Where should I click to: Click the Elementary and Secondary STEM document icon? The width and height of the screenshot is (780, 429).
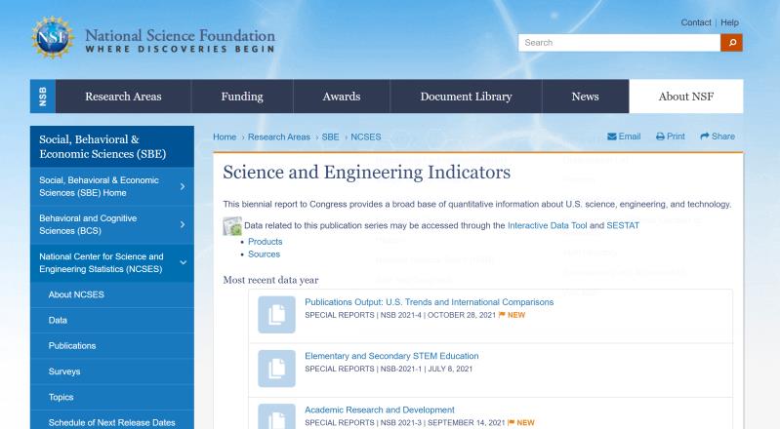click(x=275, y=366)
